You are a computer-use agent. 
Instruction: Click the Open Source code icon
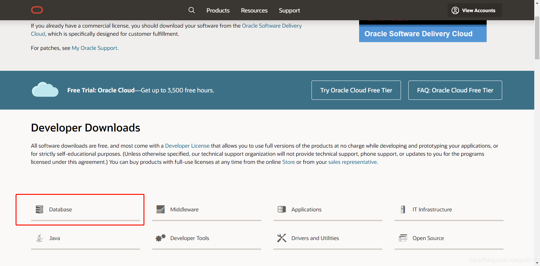[403, 238]
